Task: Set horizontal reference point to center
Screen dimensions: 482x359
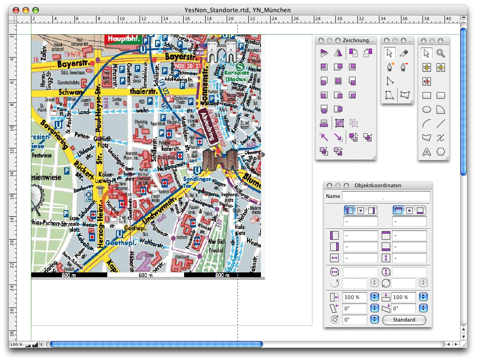Action: point(361,211)
